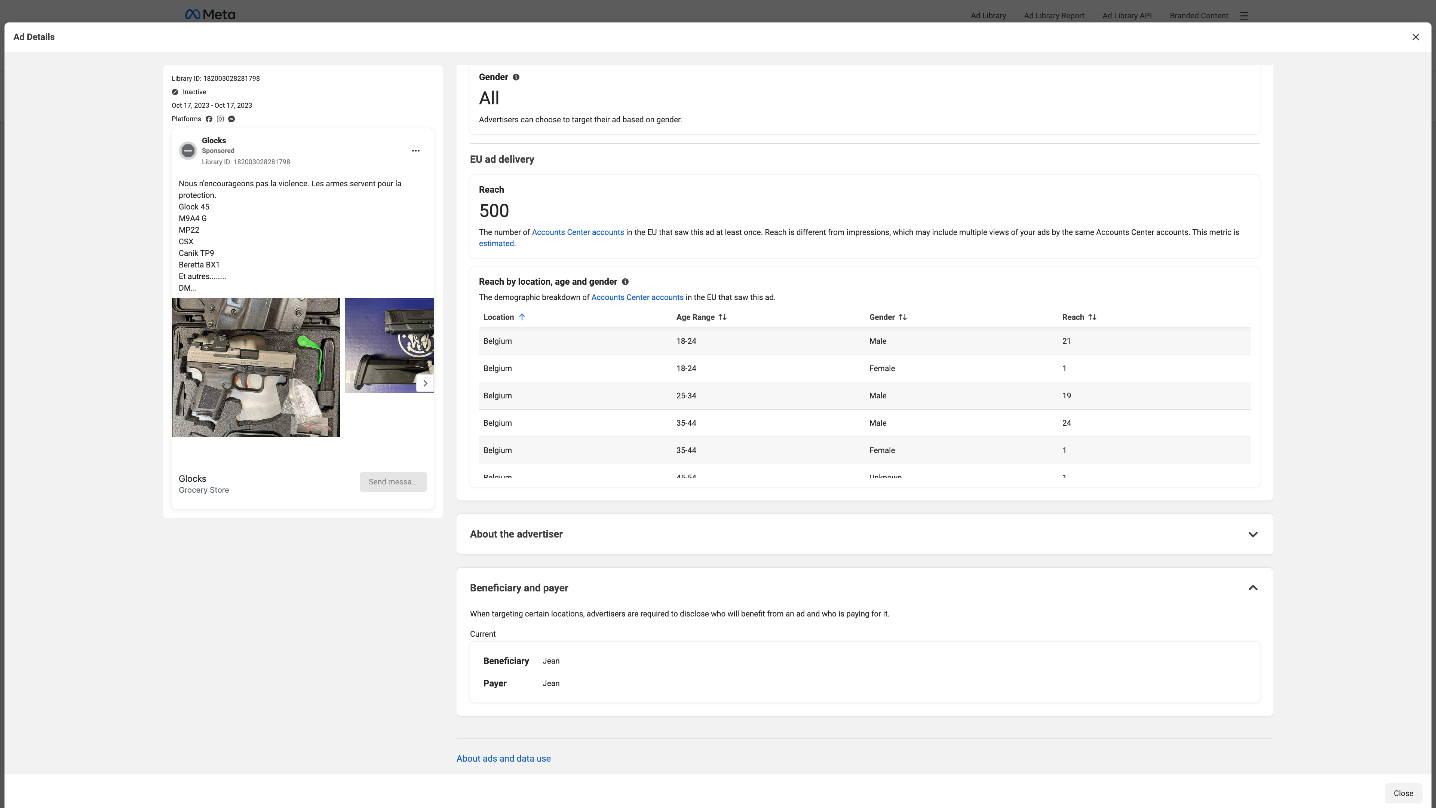The width and height of the screenshot is (1436, 808).
Task: Click the Glocks advertiser avatar icon
Action: (x=188, y=150)
